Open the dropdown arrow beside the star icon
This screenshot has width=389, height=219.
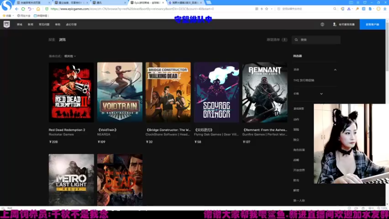tap(272, 9)
